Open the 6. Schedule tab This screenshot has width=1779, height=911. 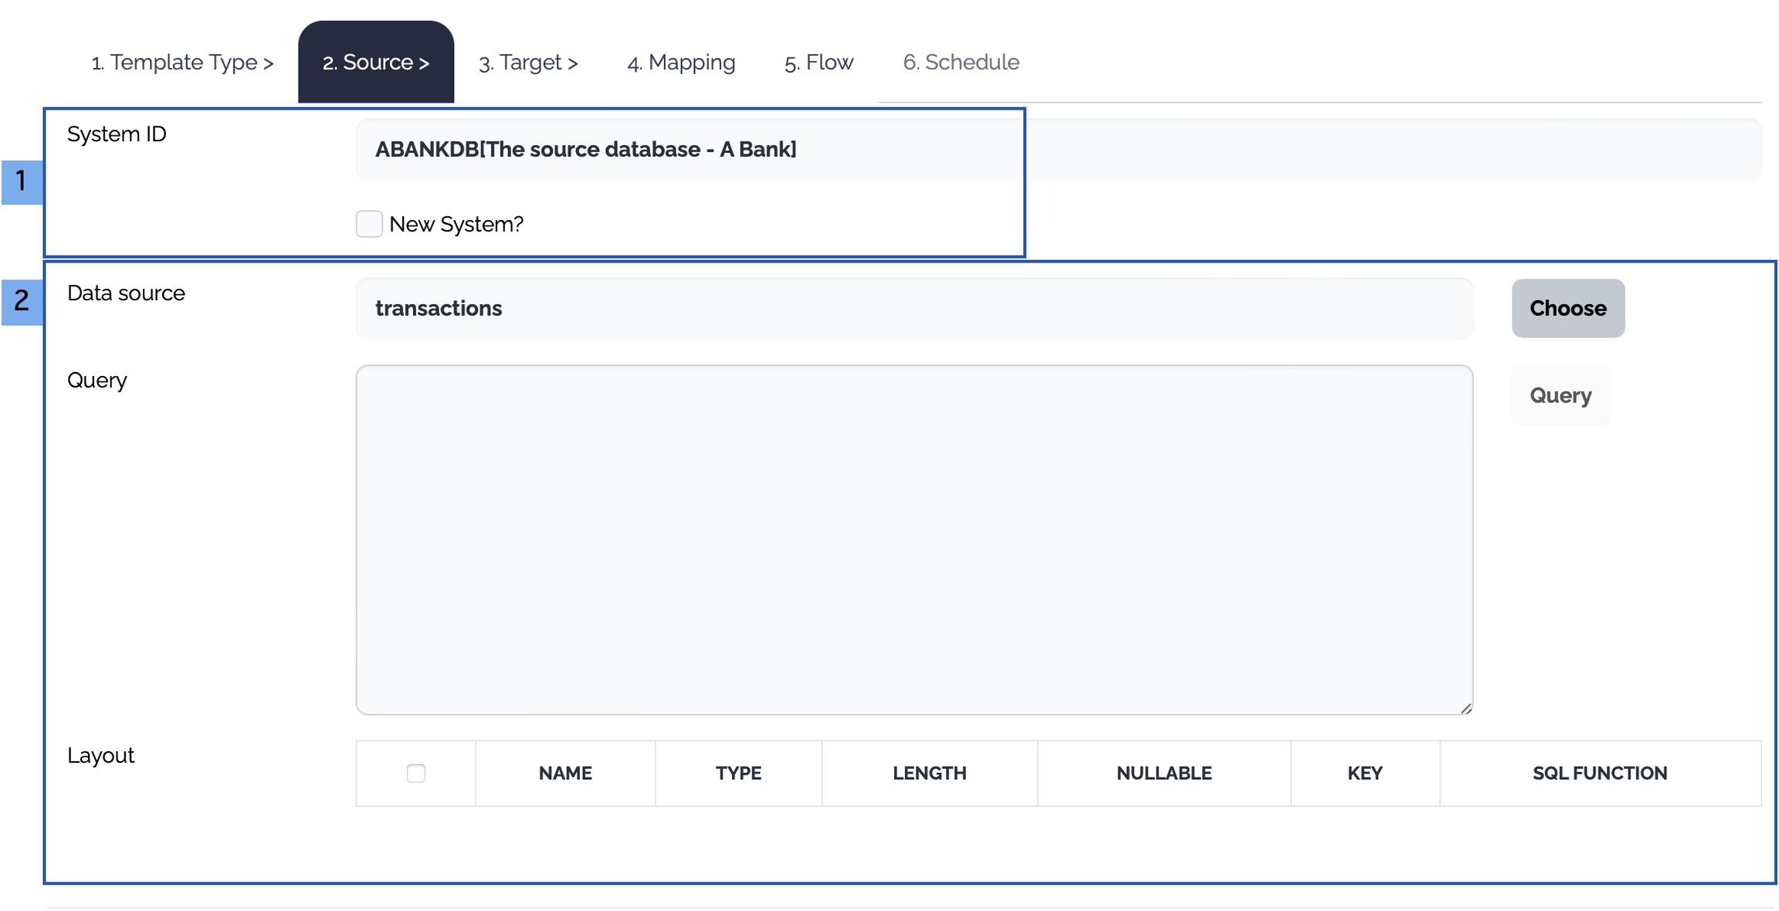(x=961, y=63)
